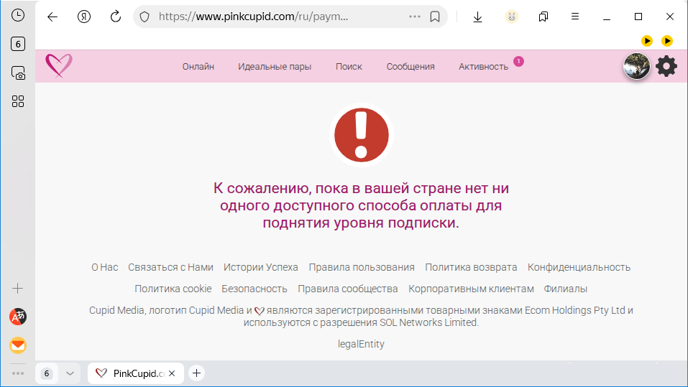Maximize the browser window
This screenshot has height=387, width=688.
click(638, 17)
